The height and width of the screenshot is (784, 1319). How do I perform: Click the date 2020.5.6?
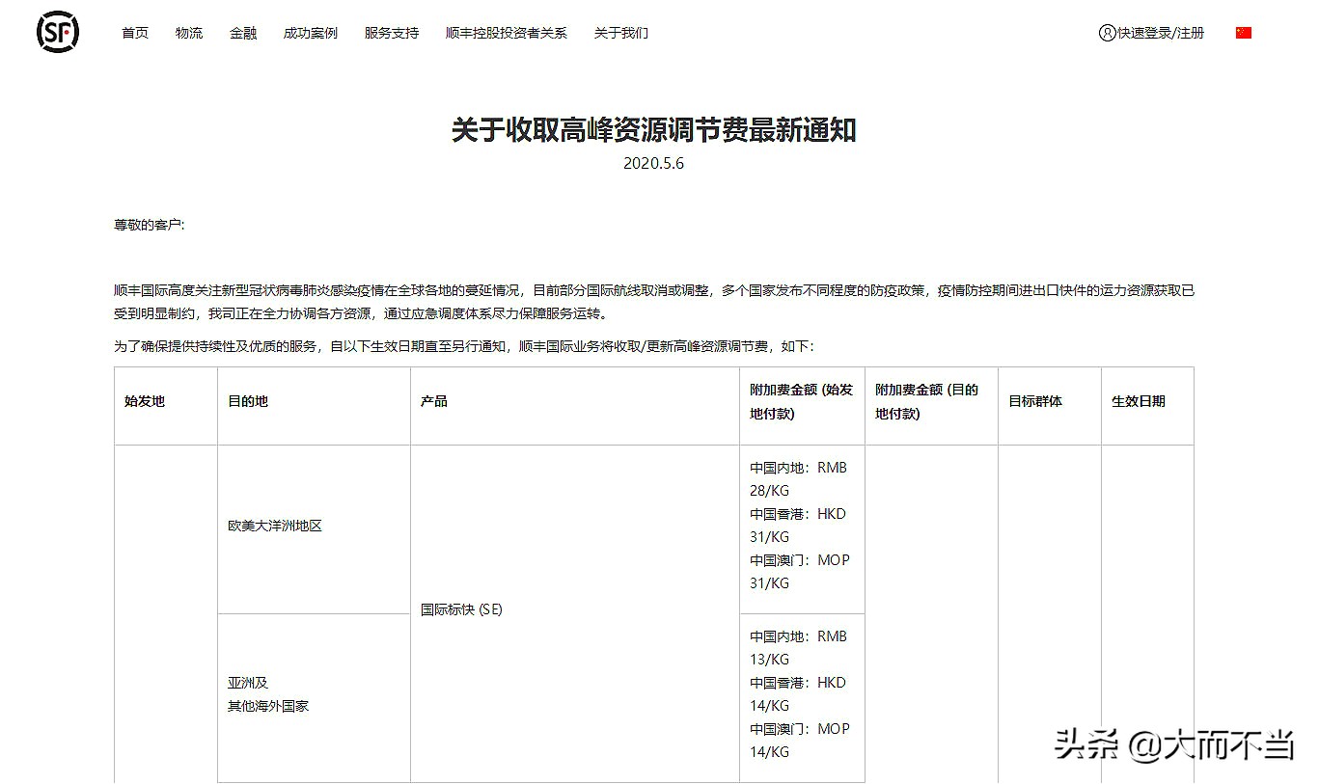[x=654, y=163]
